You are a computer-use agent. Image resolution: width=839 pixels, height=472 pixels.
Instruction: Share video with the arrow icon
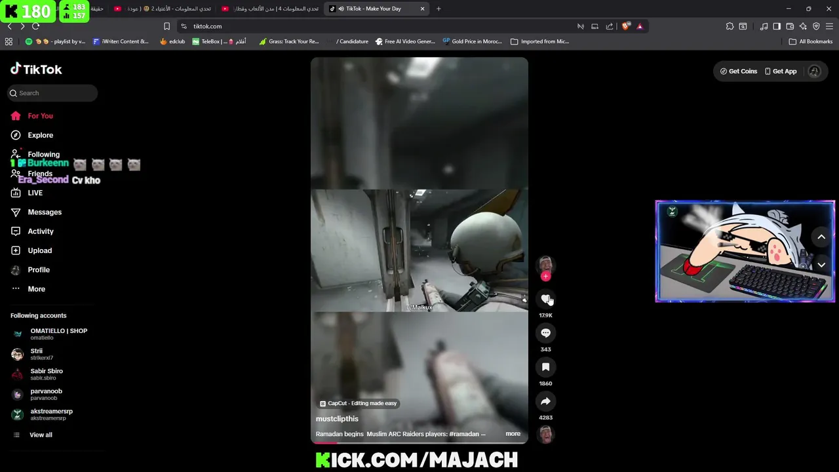pos(545,401)
